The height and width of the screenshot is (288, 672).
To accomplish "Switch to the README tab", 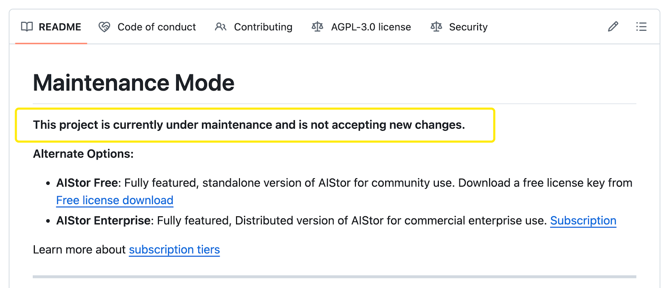I will tap(60, 27).
